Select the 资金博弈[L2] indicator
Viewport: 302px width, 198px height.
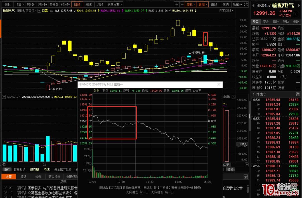[63, 169]
